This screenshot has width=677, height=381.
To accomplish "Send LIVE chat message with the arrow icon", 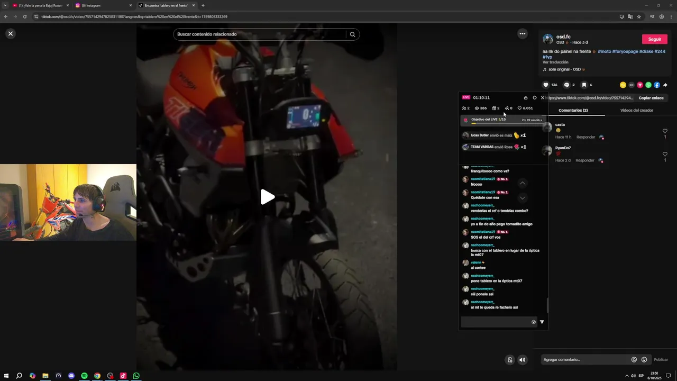I will tap(542, 322).
